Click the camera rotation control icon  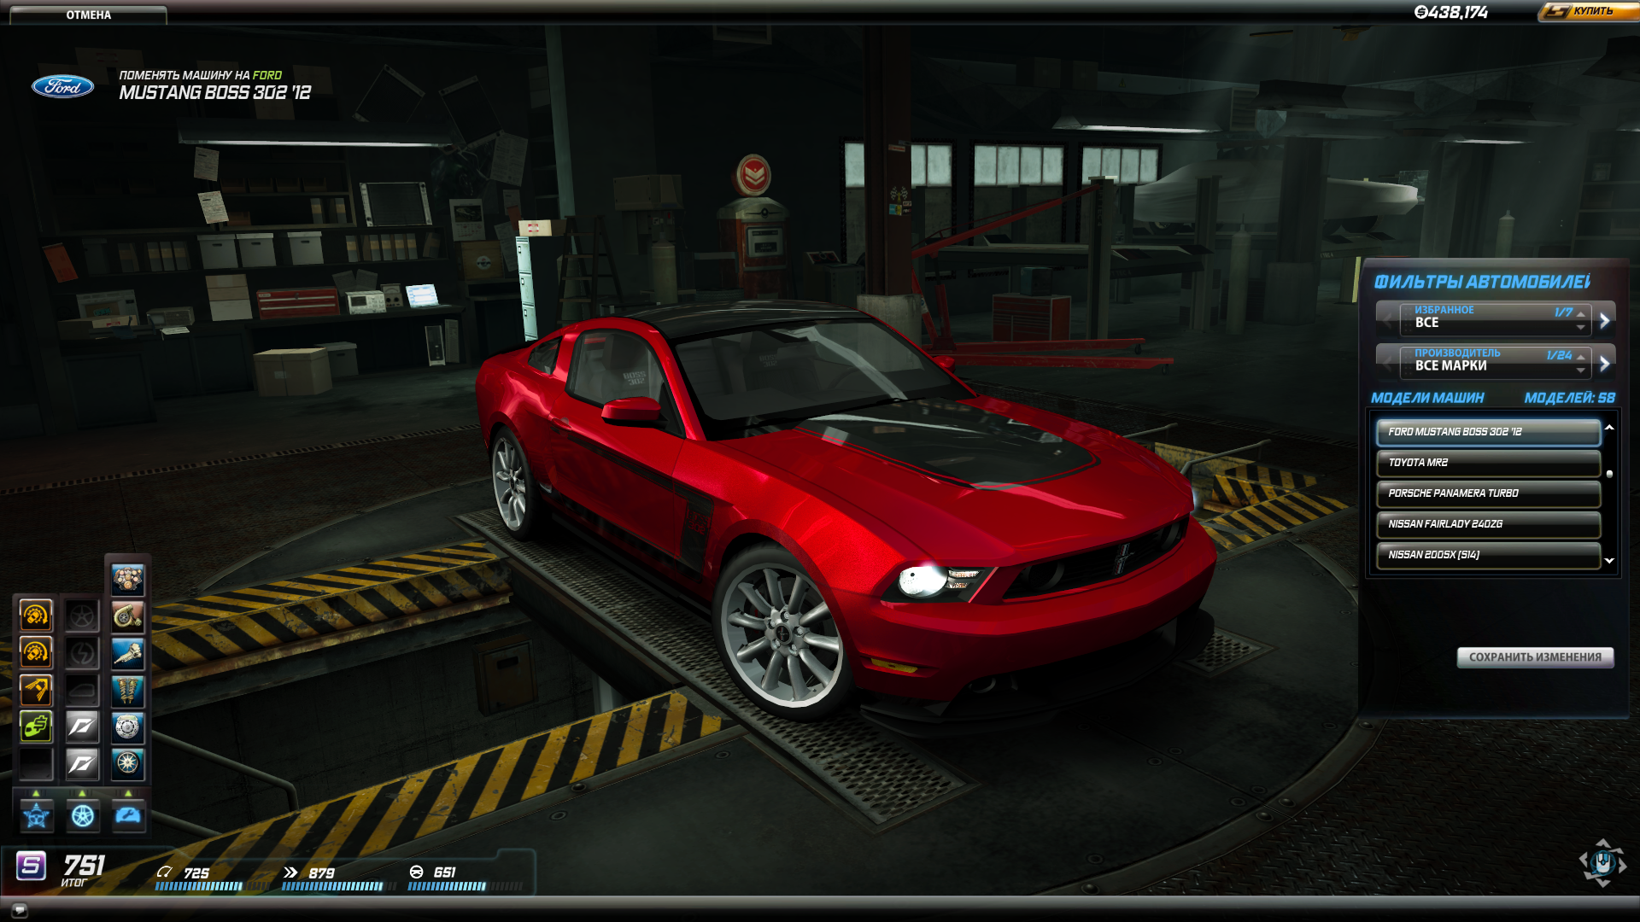1602,862
